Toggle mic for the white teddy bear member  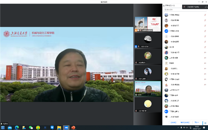(205, 63)
